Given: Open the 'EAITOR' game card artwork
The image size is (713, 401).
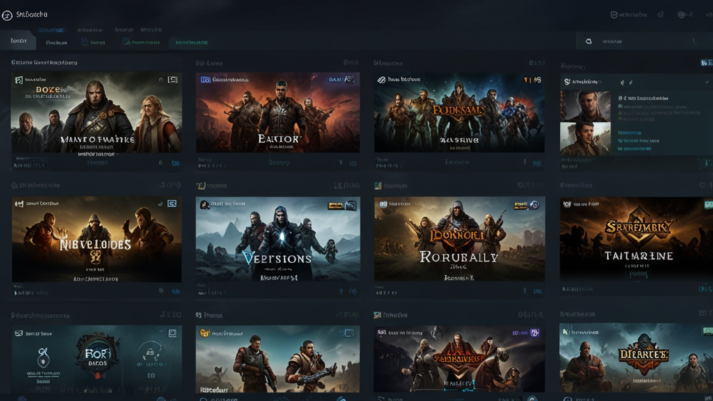Looking at the screenshot, I should (x=277, y=112).
